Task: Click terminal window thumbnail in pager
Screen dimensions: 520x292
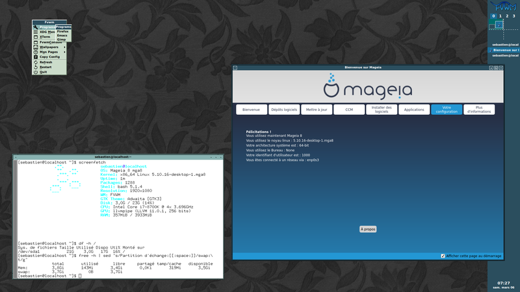Action: 492,27
